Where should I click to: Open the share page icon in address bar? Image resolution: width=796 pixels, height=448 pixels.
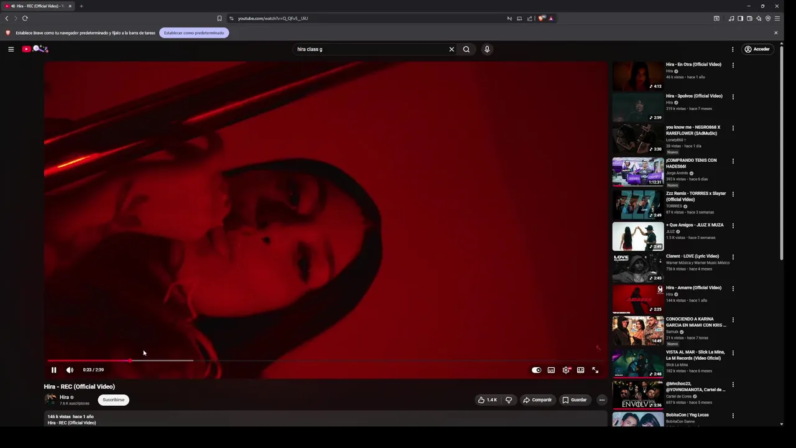pos(529,18)
